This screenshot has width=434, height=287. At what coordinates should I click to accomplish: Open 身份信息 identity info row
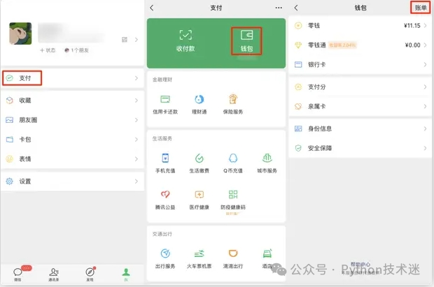(x=360, y=128)
